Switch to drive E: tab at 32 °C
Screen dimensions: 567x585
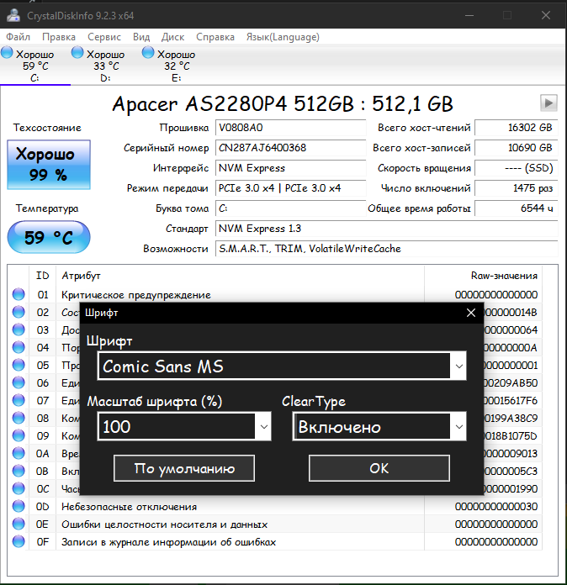[177, 65]
